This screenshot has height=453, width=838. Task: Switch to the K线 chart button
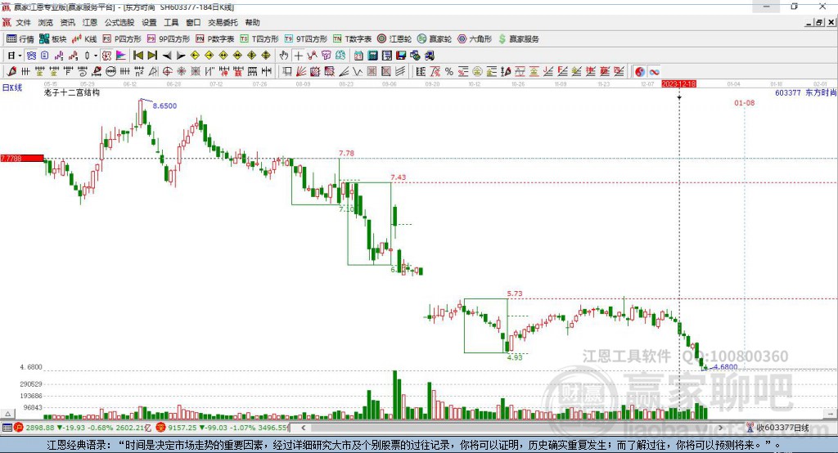click(84, 39)
